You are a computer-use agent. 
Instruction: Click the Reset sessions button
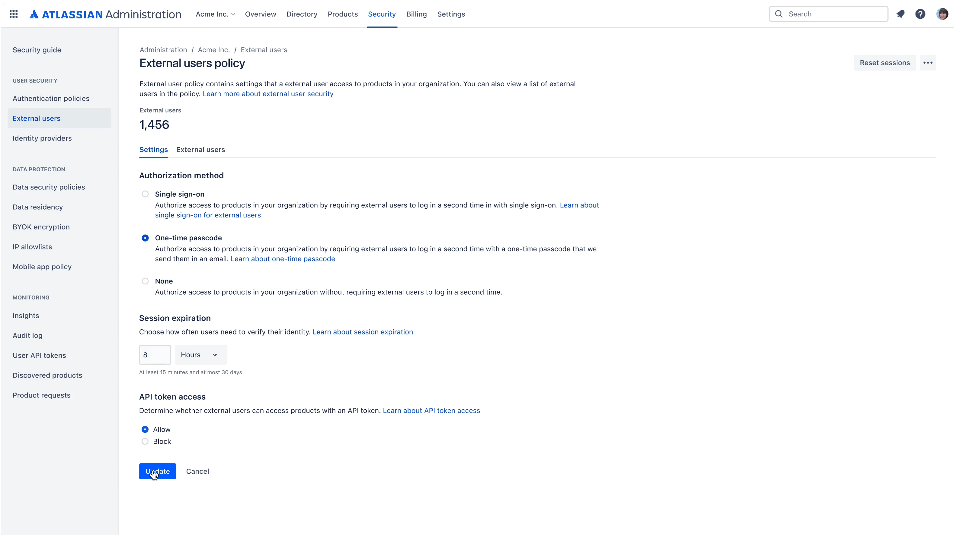[x=885, y=62]
